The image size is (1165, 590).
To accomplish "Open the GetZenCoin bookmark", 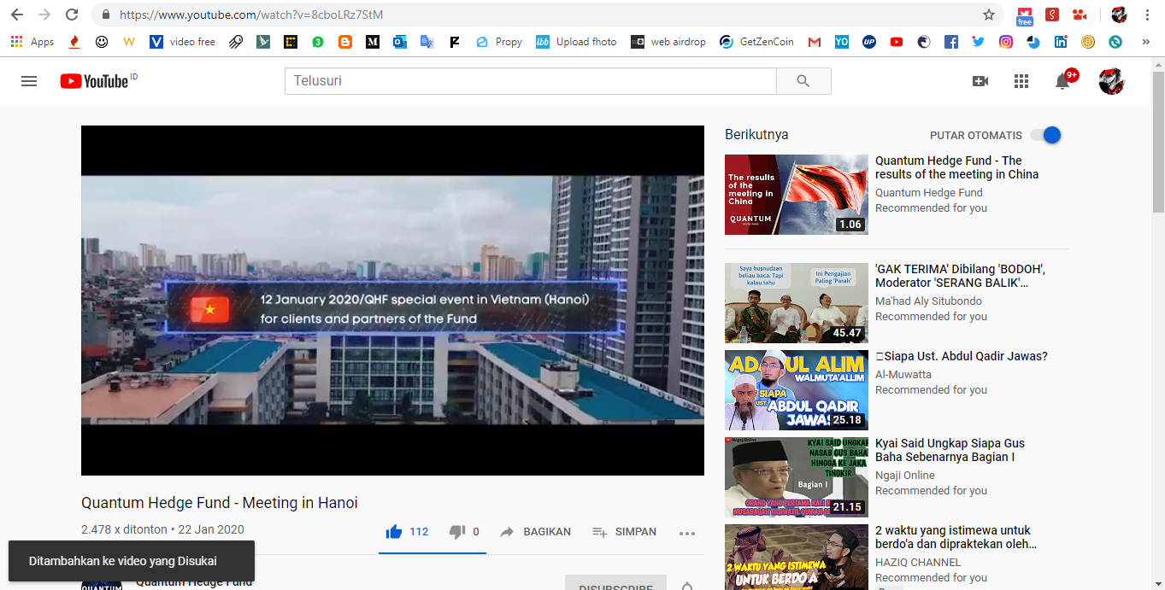I will point(756,41).
